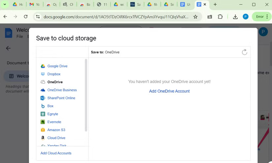Select Cloud Drive from the list

click(56, 138)
